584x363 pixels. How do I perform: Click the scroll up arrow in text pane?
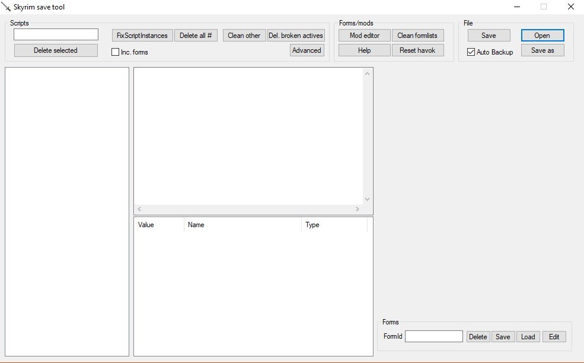pos(367,74)
